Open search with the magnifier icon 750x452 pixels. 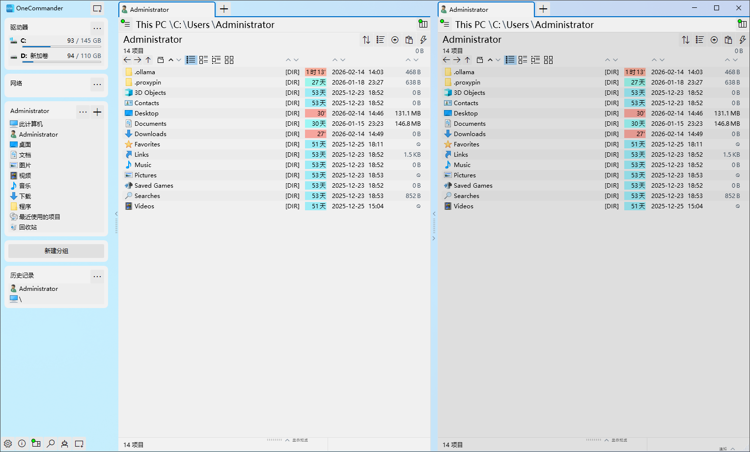pos(51,444)
